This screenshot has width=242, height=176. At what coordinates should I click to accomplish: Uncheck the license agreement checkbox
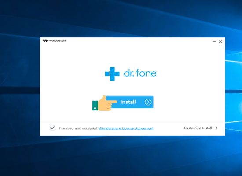click(52, 128)
